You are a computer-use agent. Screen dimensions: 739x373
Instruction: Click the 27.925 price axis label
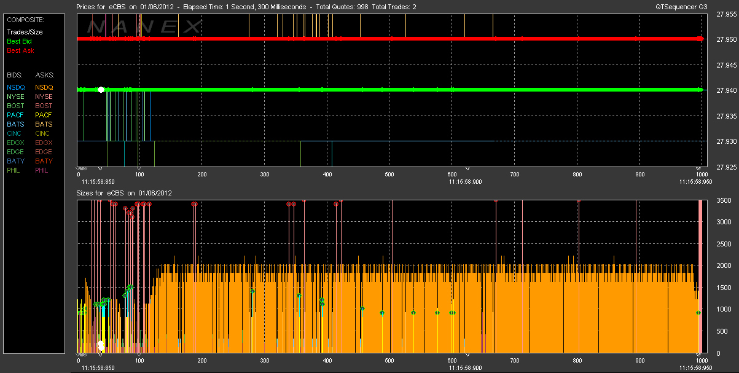tap(726, 167)
